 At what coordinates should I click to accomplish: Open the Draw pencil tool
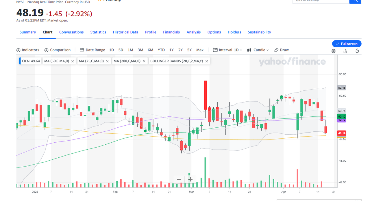(x=281, y=50)
